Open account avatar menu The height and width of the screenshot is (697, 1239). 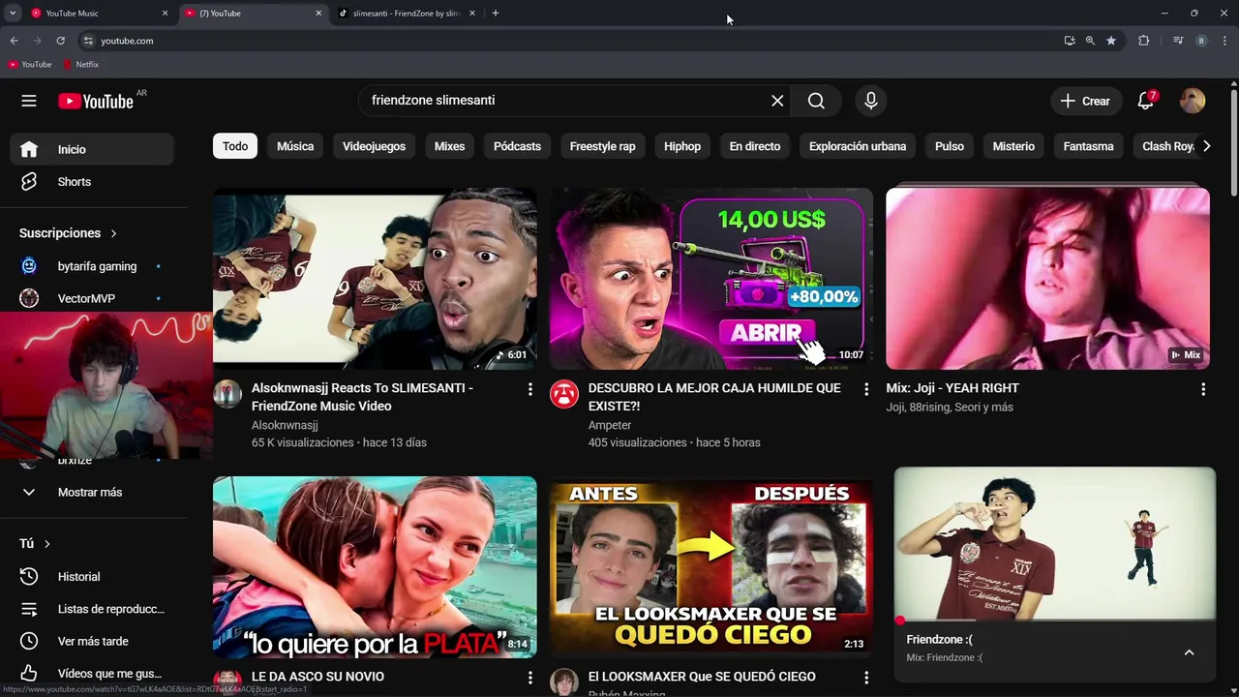coord(1193,101)
